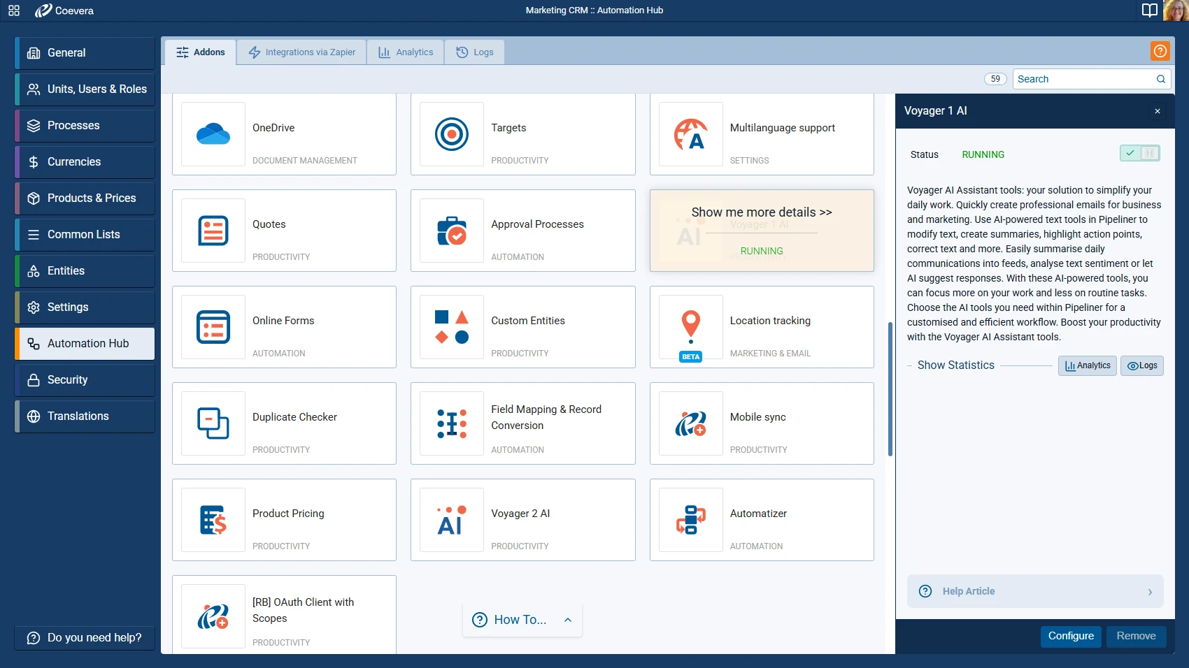Click the OAuth Client with Scopes icon
Screen dimensions: 1189x668
click(x=213, y=616)
